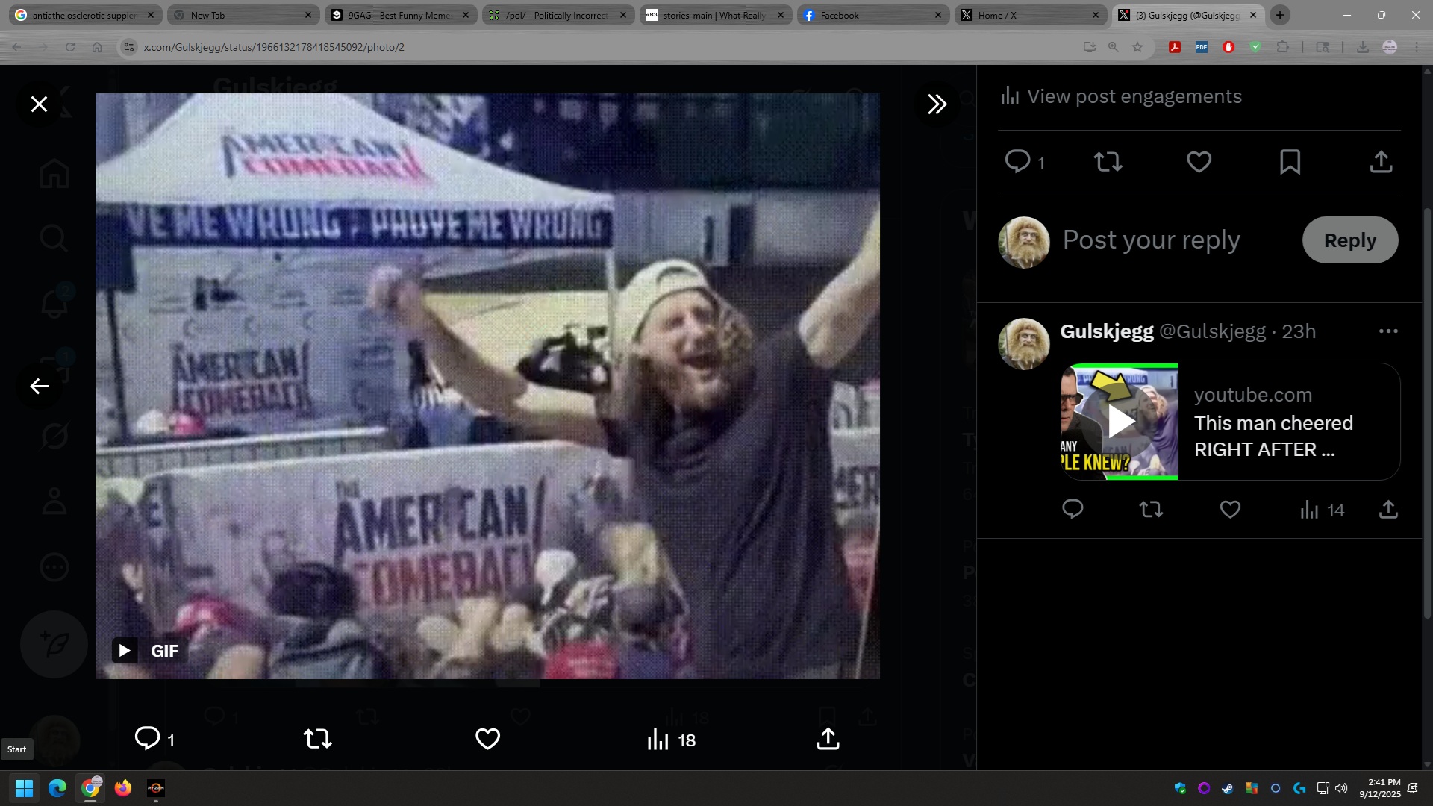The image size is (1433, 806).
Task: Repost using the icon below the GIF
Action: pos(317,739)
